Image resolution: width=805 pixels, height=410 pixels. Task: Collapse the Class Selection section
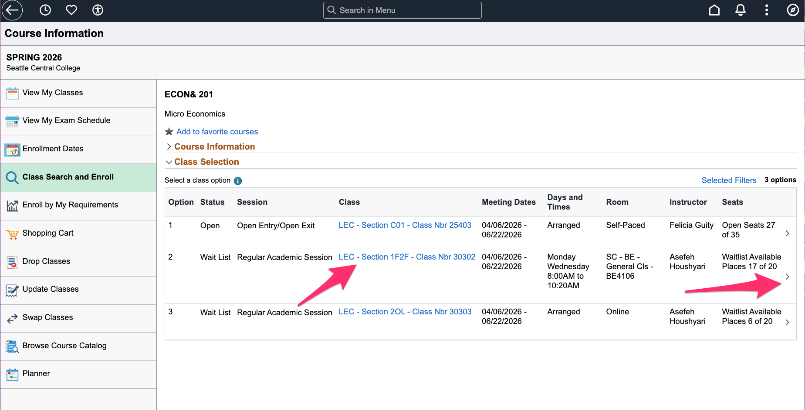click(x=206, y=162)
